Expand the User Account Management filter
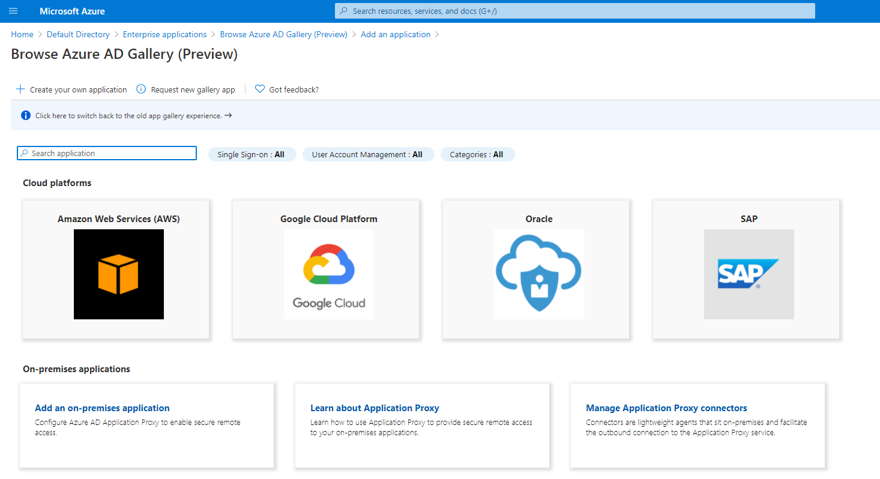This screenshot has width=880, height=479. [367, 154]
